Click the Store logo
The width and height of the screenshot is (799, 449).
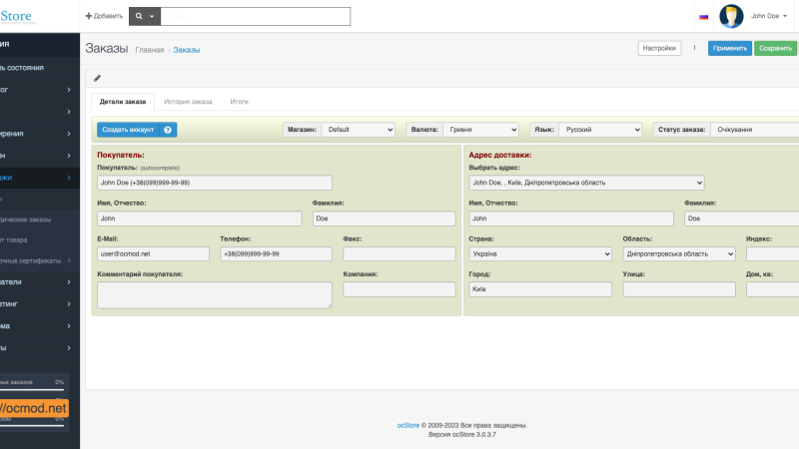(17, 17)
